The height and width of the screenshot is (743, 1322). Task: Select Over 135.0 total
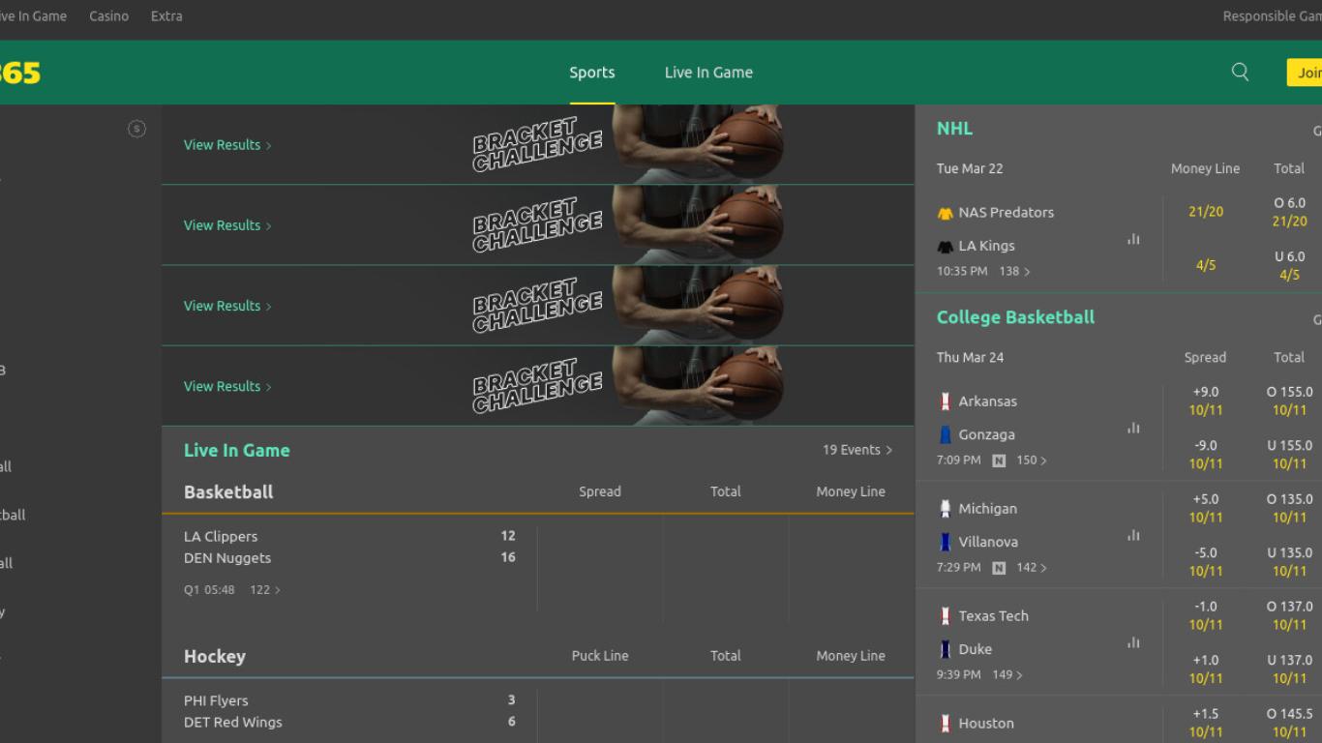tap(1289, 508)
